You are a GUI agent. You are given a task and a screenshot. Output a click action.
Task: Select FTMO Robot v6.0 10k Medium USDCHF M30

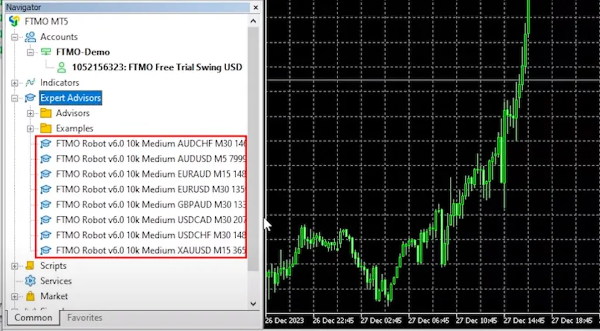151,235
